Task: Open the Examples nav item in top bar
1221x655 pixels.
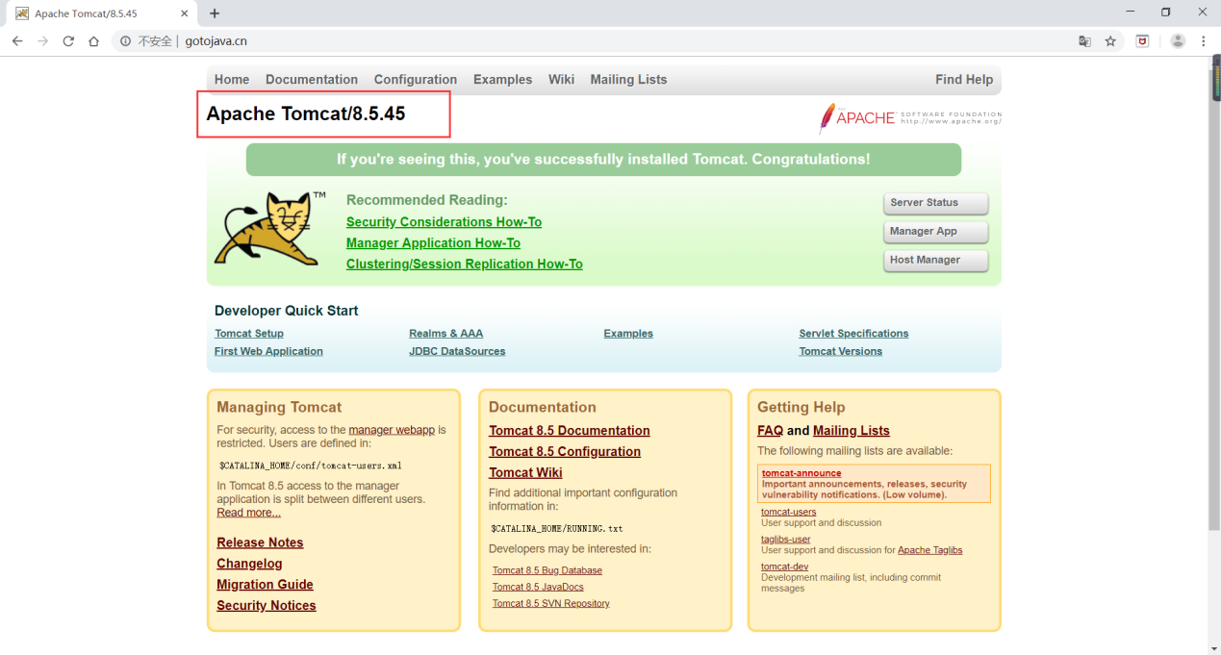Action: coord(502,80)
